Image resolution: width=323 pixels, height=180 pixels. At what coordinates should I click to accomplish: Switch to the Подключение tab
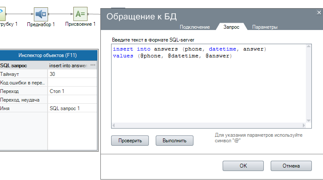pyautogui.click(x=195, y=27)
